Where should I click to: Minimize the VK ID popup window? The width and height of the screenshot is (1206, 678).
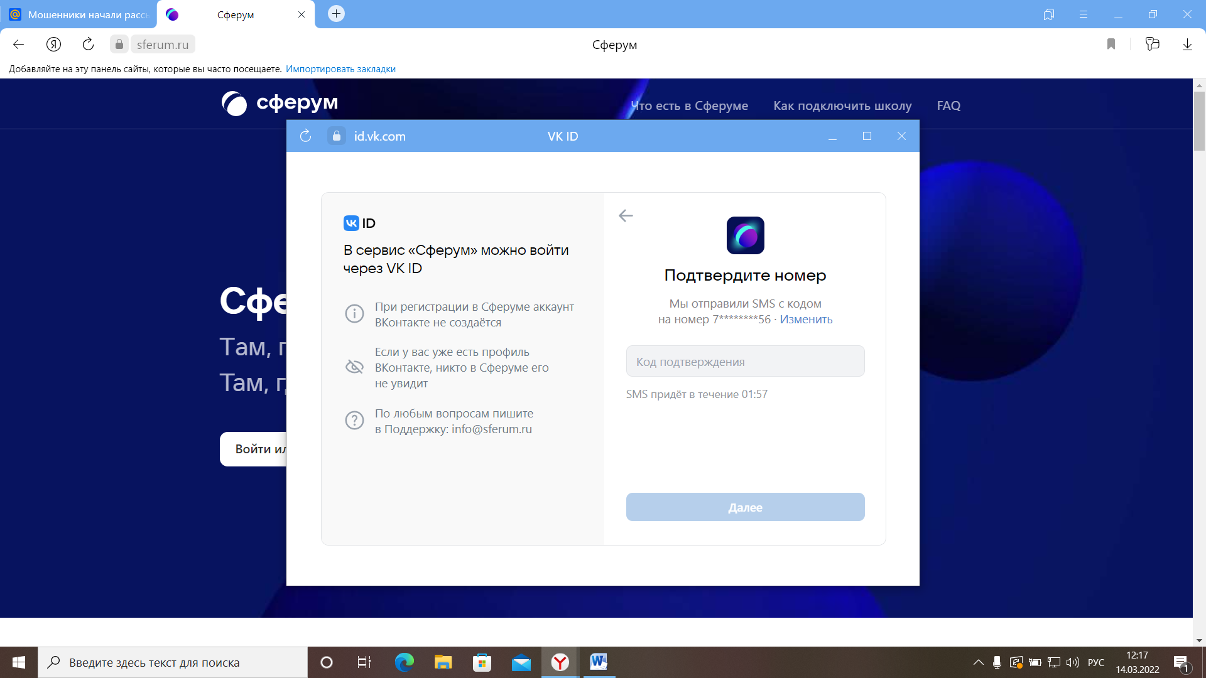tap(832, 136)
